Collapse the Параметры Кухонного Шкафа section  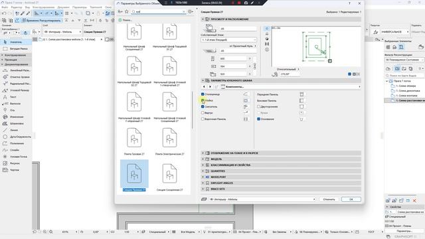203,80
